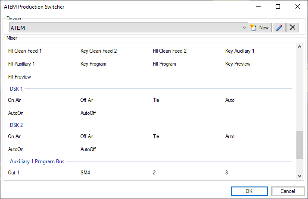Select AutoOn under DSK 1
The image size is (308, 199).
pos(16,113)
